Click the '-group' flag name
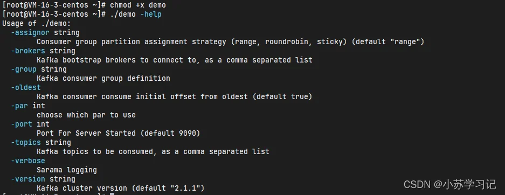The image size is (505, 195). click(24, 69)
